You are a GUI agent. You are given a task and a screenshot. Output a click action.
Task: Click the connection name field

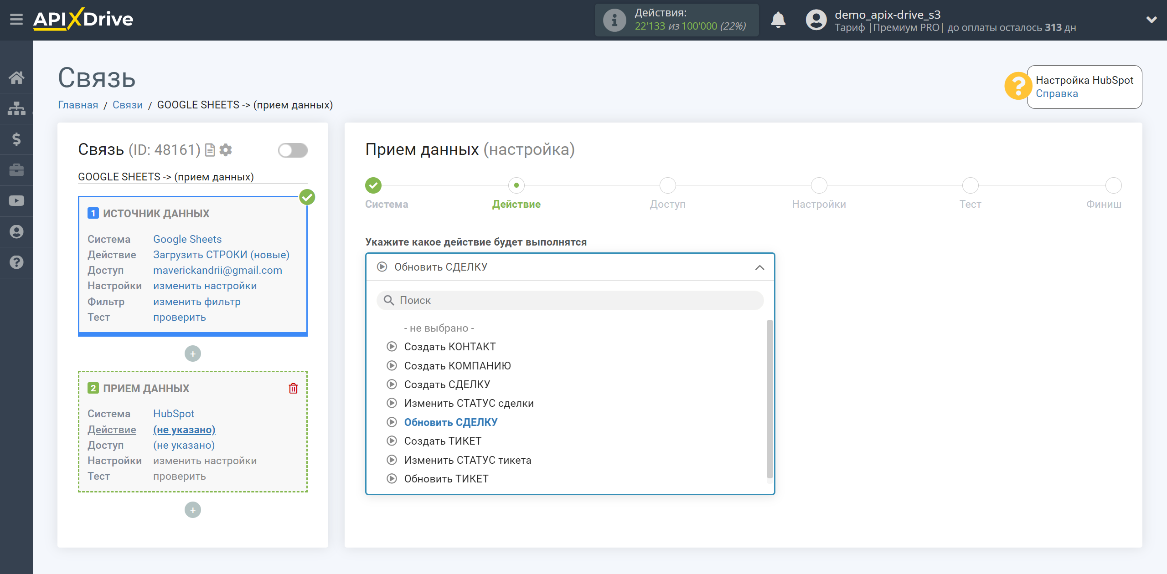pos(192,177)
